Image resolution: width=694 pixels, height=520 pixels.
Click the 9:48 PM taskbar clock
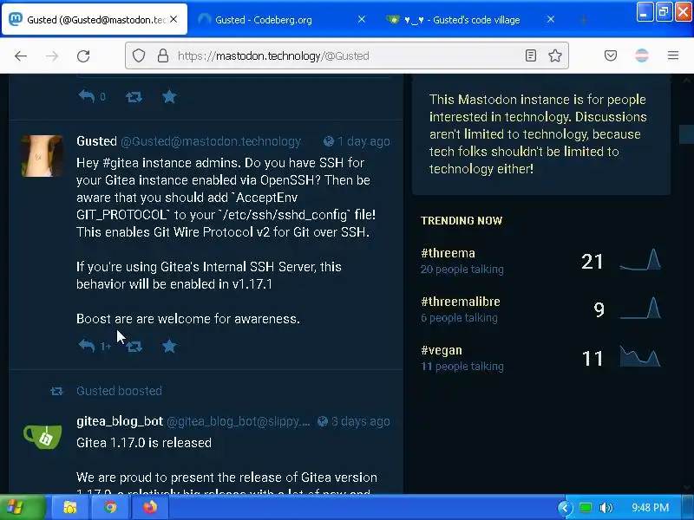pyautogui.click(x=650, y=508)
